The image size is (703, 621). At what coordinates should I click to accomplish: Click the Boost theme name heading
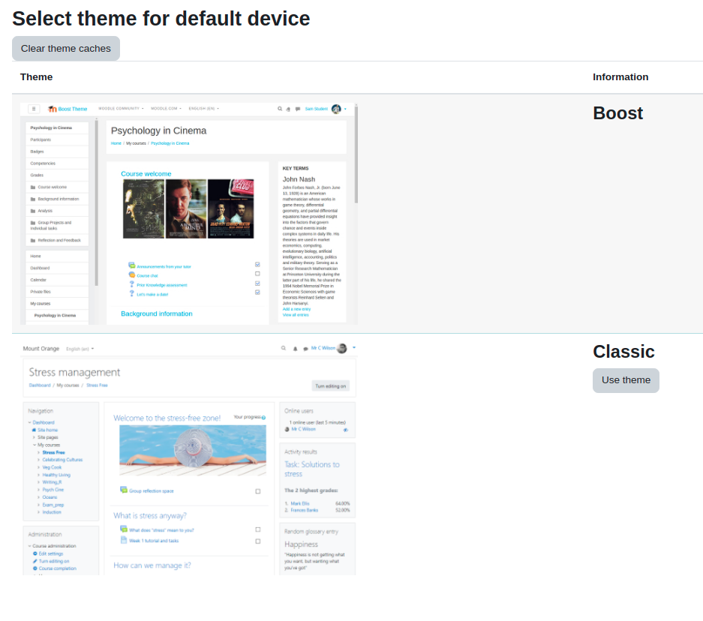point(617,113)
